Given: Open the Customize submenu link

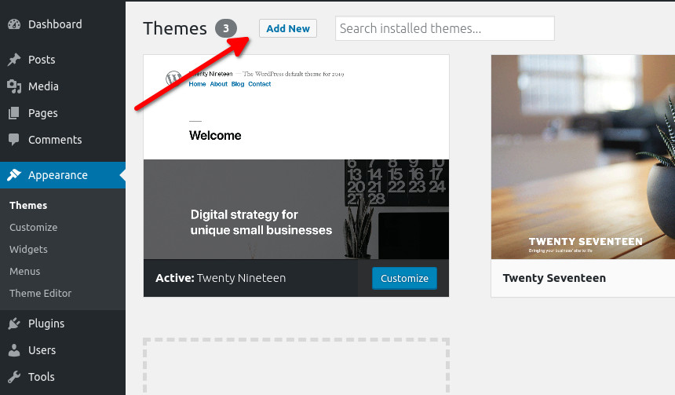Looking at the screenshot, I should click(33, 228).
